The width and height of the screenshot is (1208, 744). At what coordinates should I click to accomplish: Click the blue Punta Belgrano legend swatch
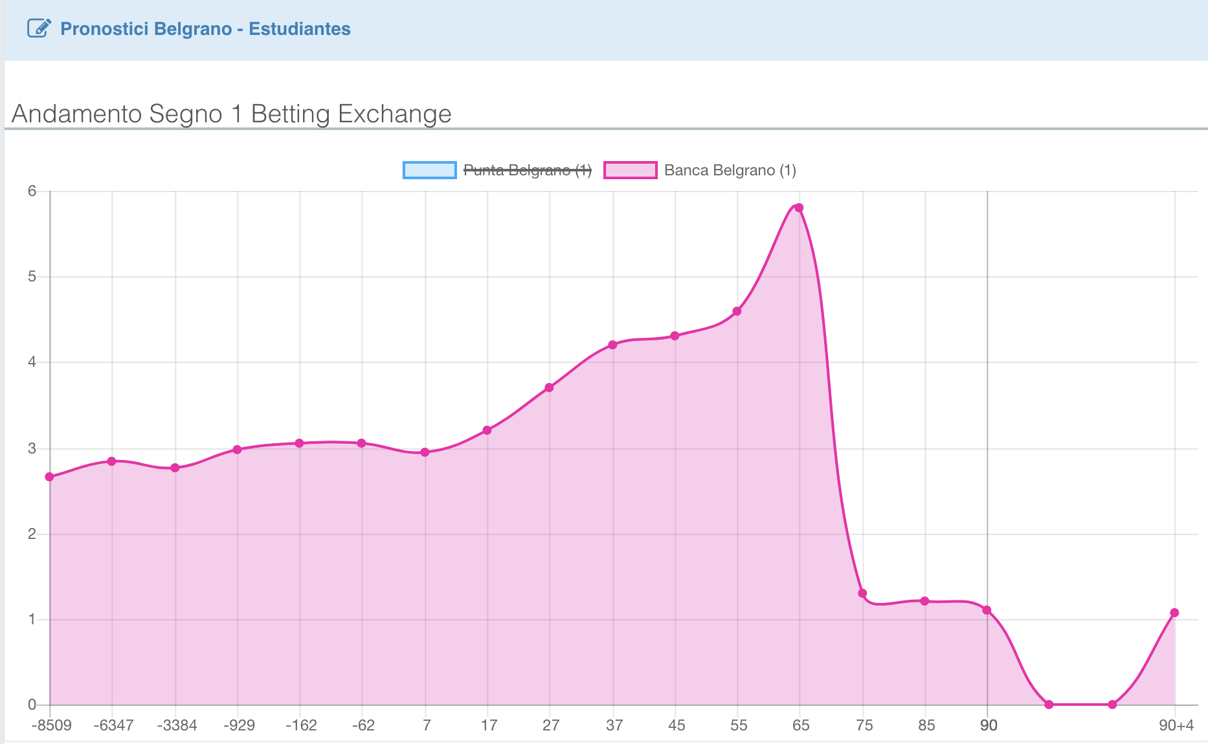pos(429,170)
